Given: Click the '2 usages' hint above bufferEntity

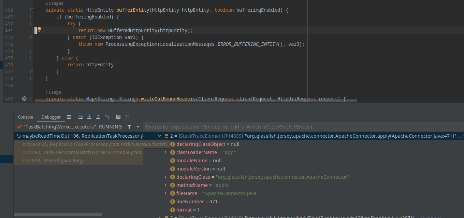Looking at the screenshot, I should [x=54, y=3].
